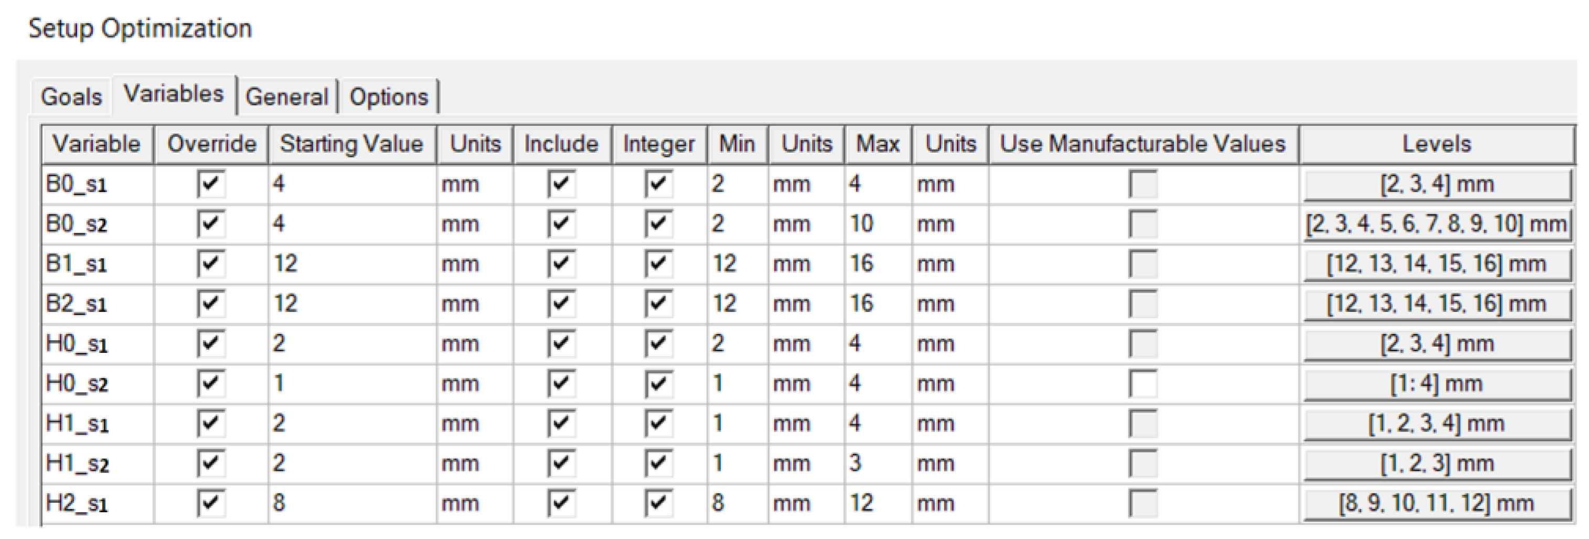Toggle Override checkbox in H1_s2 row
The image size is (1589, 539).
point(211,463)
